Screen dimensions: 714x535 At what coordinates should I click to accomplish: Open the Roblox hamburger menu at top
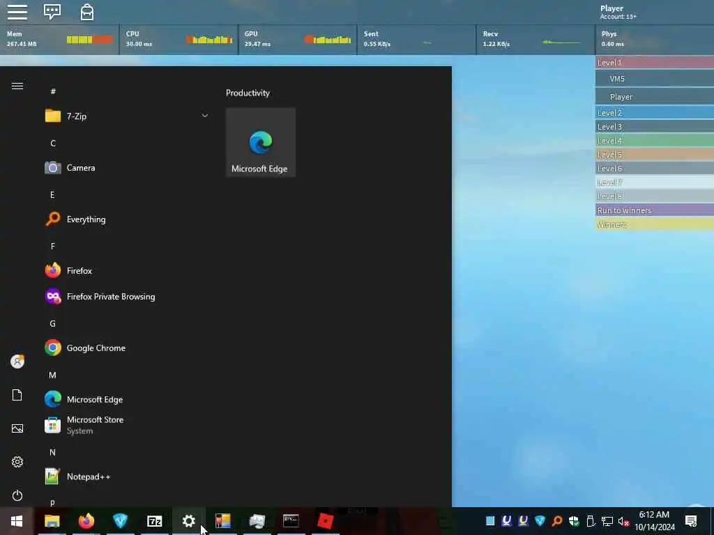point(17,12)
